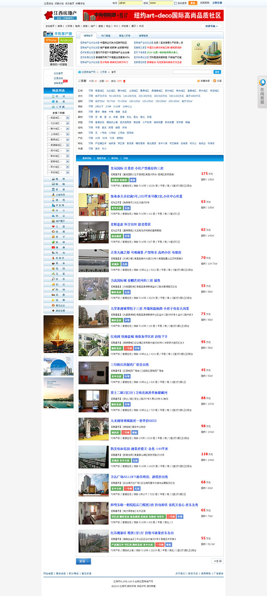Click the iPhone app download button
Viewport: 267px width, 596px height.
(x=51, y=40)
